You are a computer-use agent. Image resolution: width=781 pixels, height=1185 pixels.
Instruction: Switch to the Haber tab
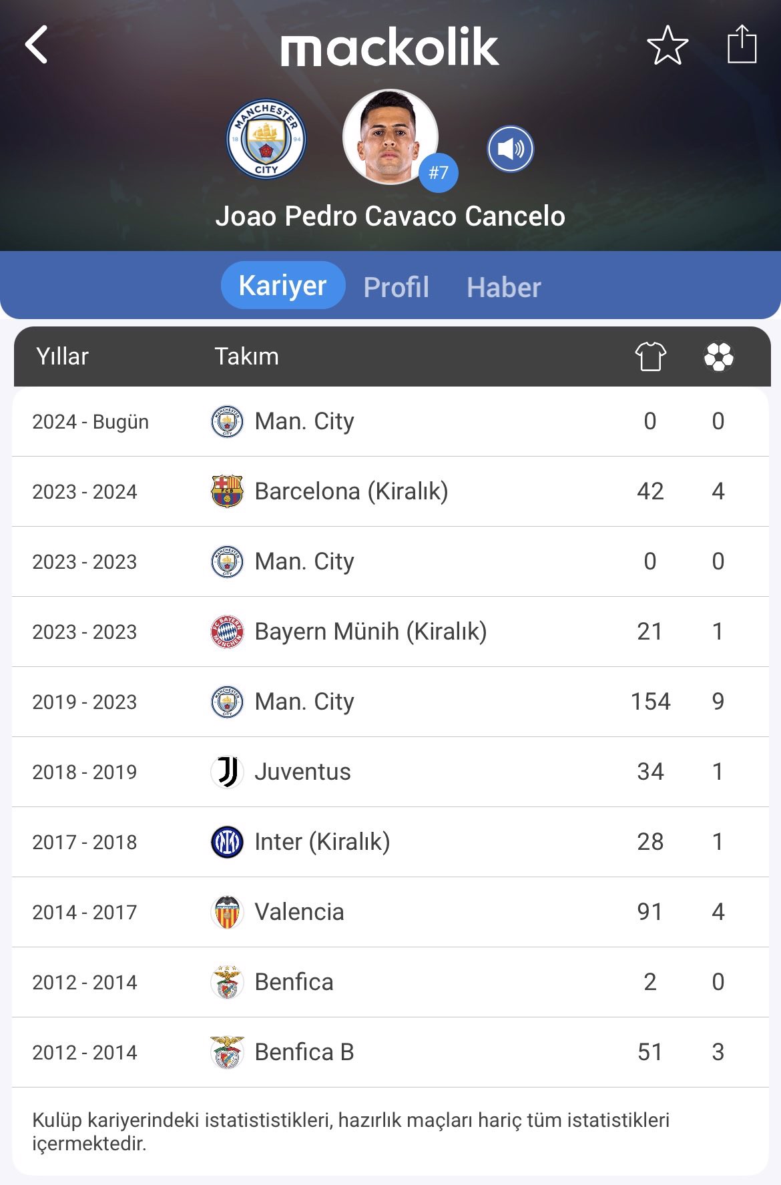tap(504, 287)
